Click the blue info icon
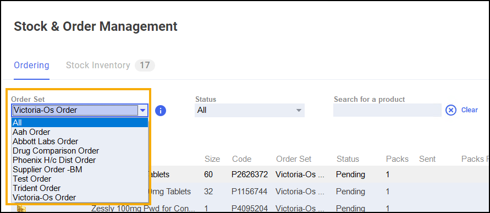The height and width of the screenshot is (213, 490). [x=161, y=111]
